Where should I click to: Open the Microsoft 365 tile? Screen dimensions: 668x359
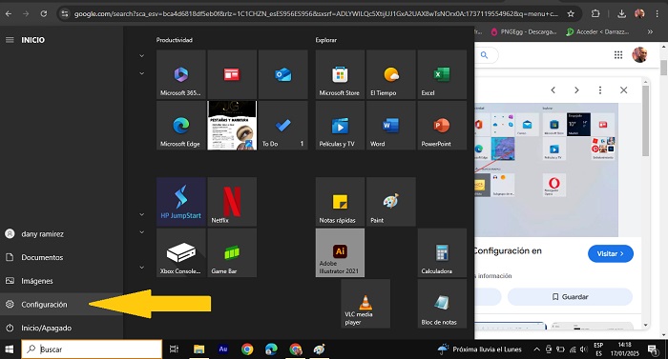(181, 74)
